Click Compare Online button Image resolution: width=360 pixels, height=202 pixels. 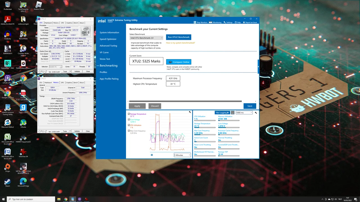[179, 62]
